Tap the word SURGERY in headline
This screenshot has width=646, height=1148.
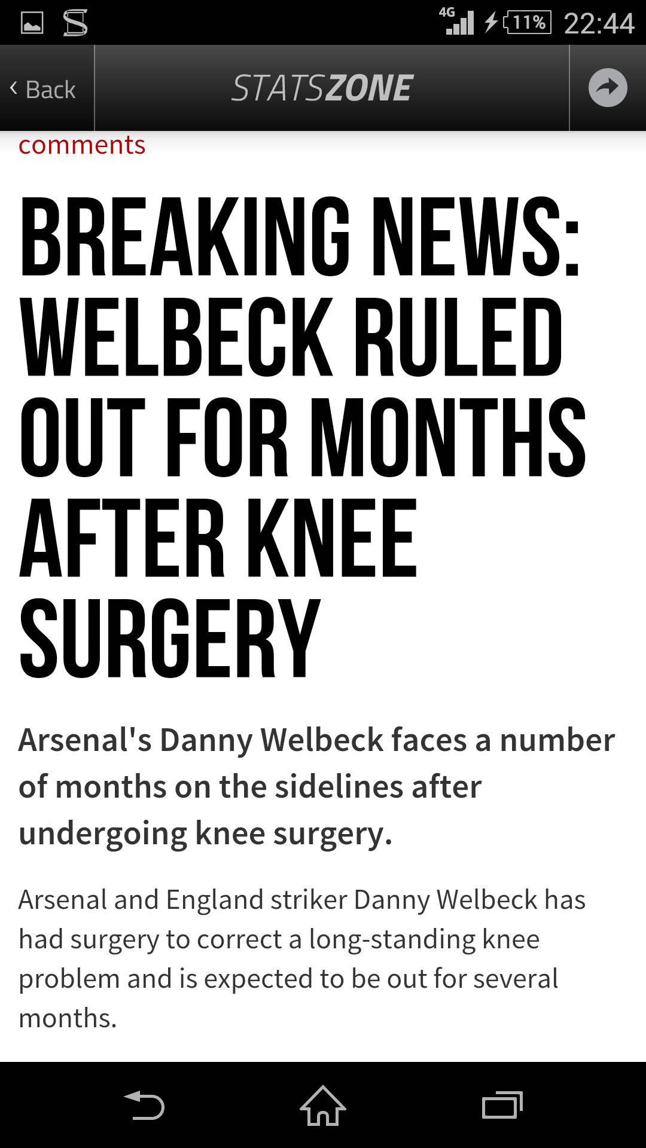170,638
